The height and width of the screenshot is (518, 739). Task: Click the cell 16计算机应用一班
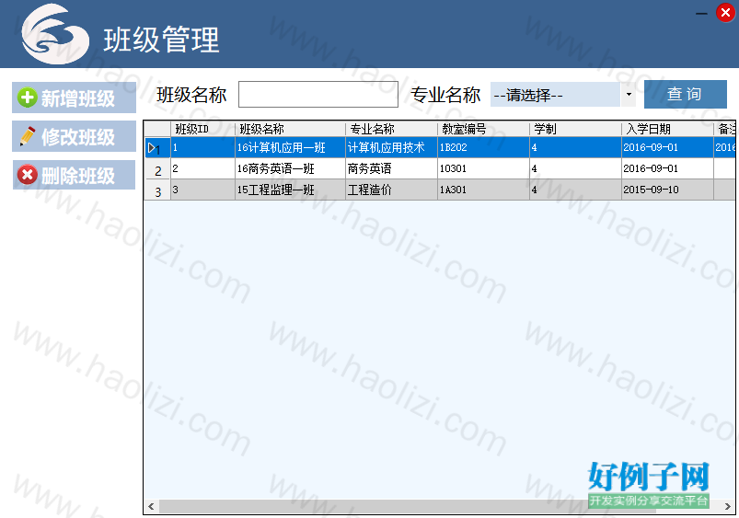pos(290,147)
